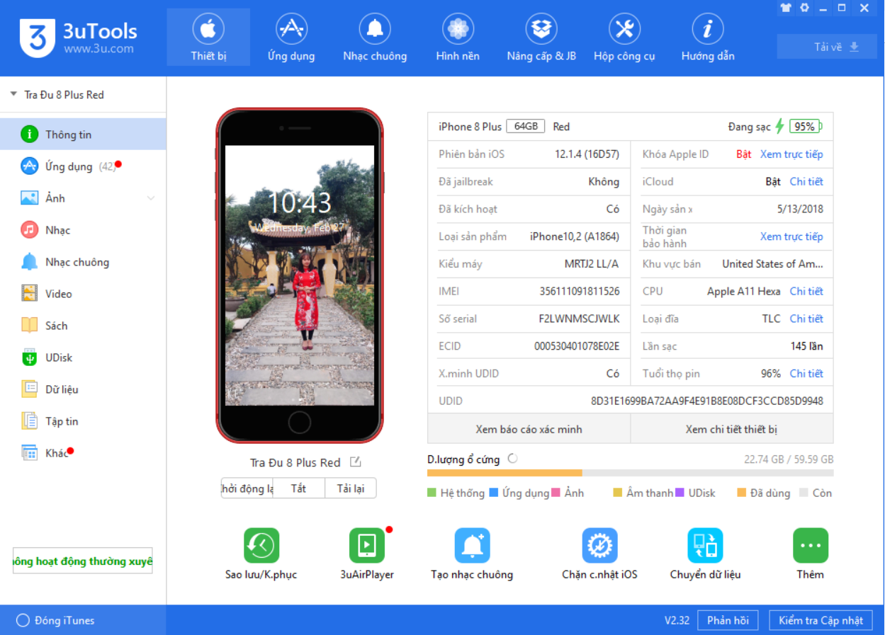Open the Hướng dẫn tutorials tab

[x=708, y=38]
